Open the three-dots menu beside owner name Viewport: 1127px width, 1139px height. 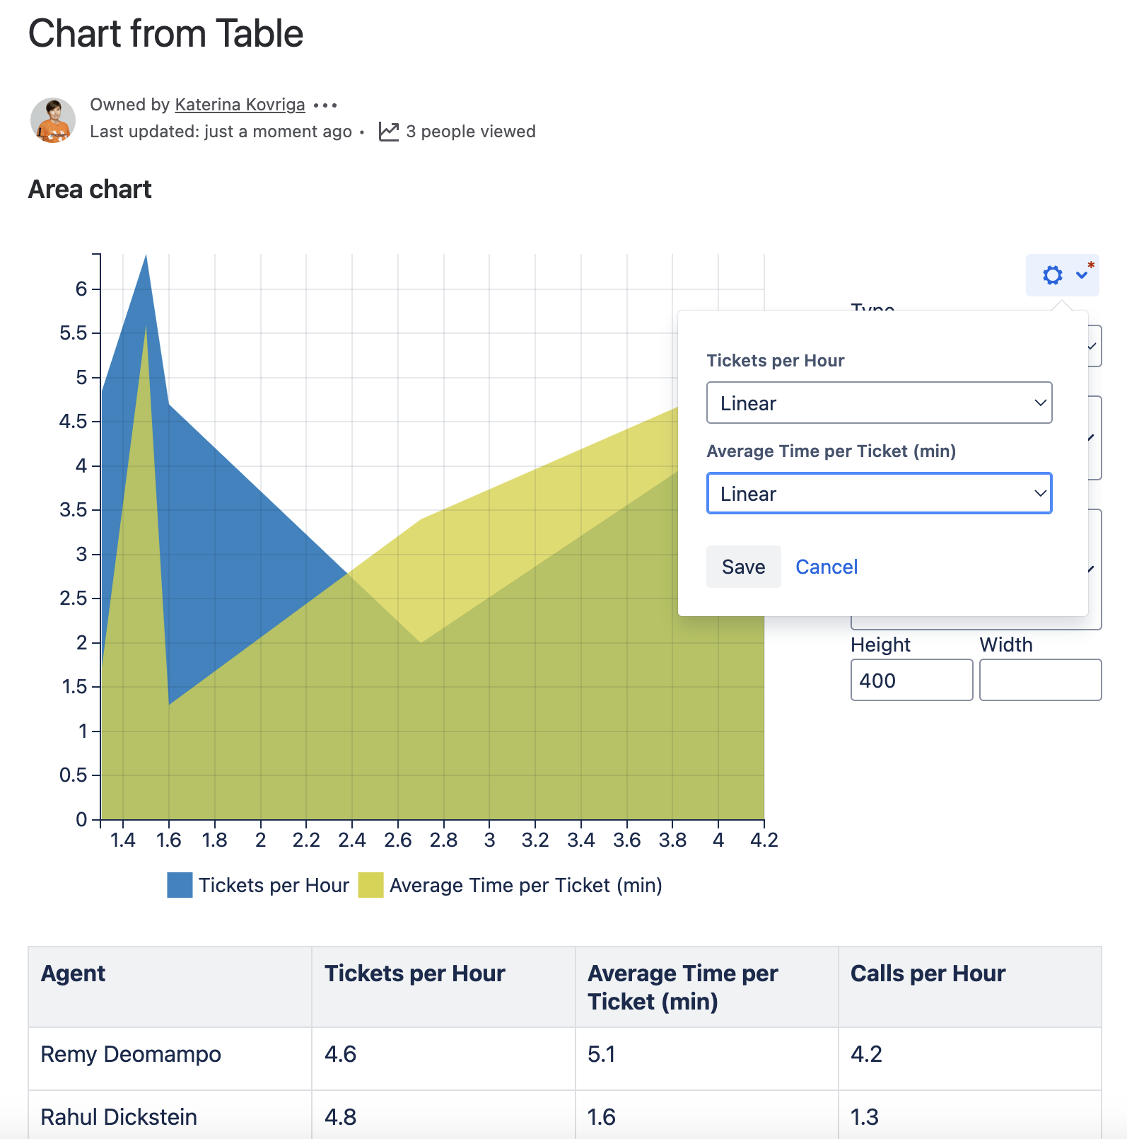[x=325, y=105]
